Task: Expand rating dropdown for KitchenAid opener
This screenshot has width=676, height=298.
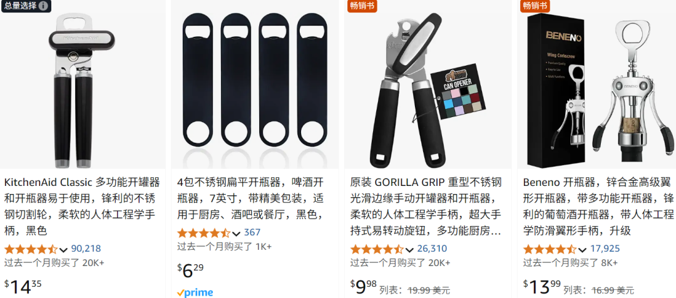Action: tap(64, 250)
